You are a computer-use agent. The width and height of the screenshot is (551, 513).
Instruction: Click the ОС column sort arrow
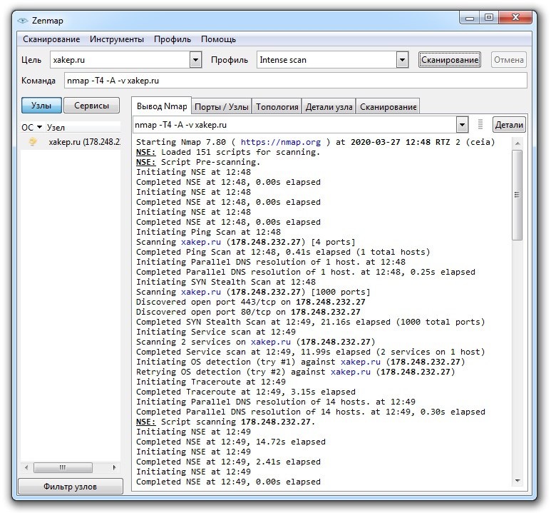pyautogui.click(x=39, y=127)
